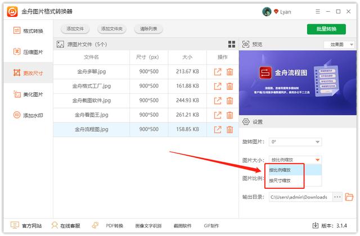The height and width of the screenshot is (236, 360).
Task: Switch file list to grid view icon
Action: coord(232,44)
